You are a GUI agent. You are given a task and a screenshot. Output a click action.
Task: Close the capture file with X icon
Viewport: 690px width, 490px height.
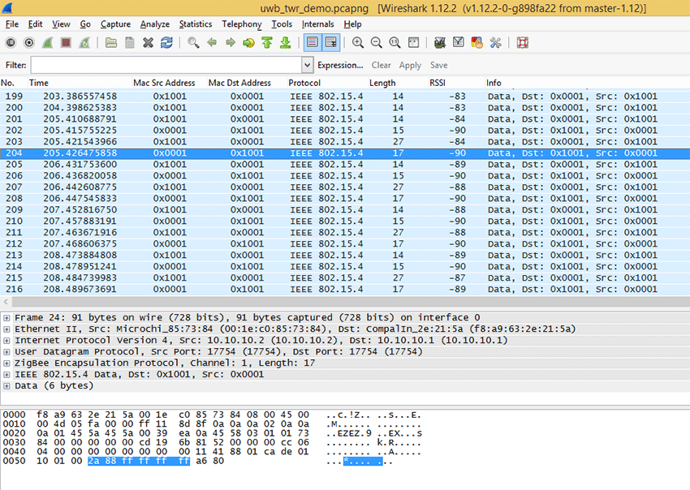[x=148, y=43]
